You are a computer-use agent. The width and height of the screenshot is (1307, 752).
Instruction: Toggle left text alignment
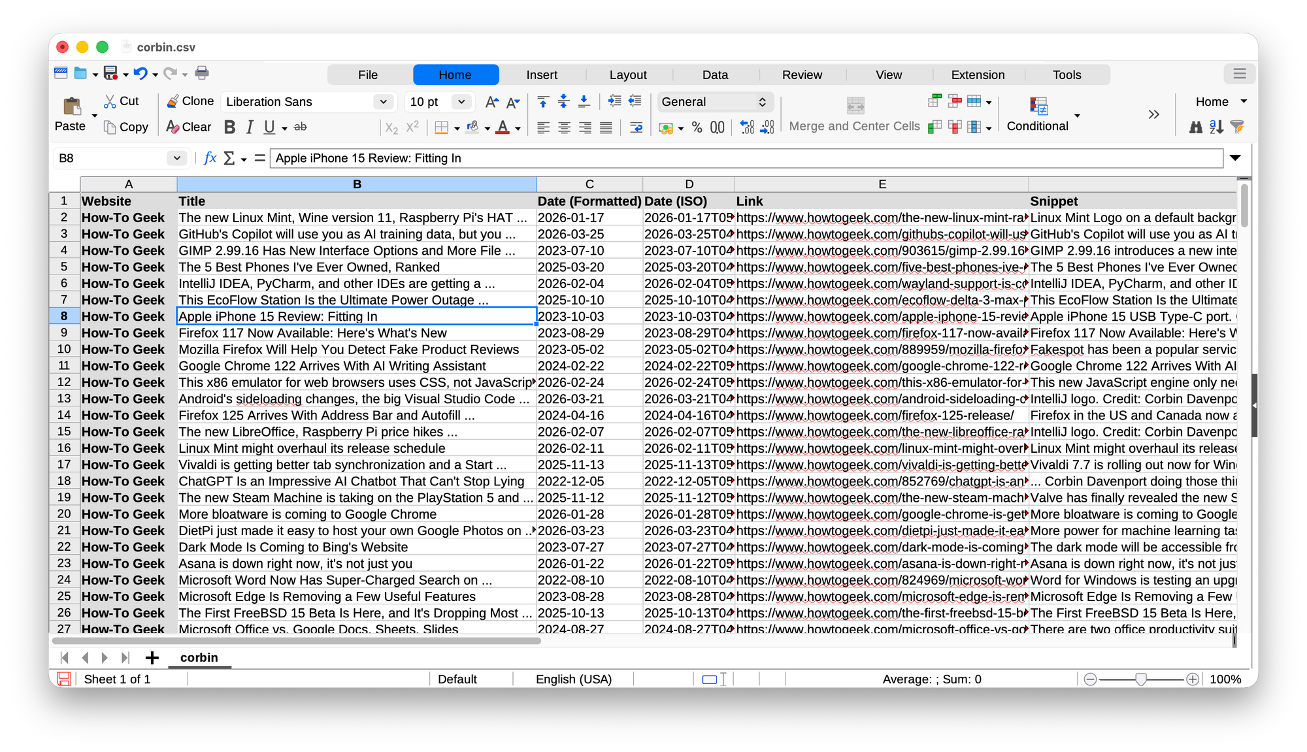click(x=543, y=128)
